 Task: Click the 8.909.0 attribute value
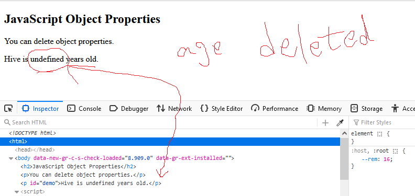(139, 158)
